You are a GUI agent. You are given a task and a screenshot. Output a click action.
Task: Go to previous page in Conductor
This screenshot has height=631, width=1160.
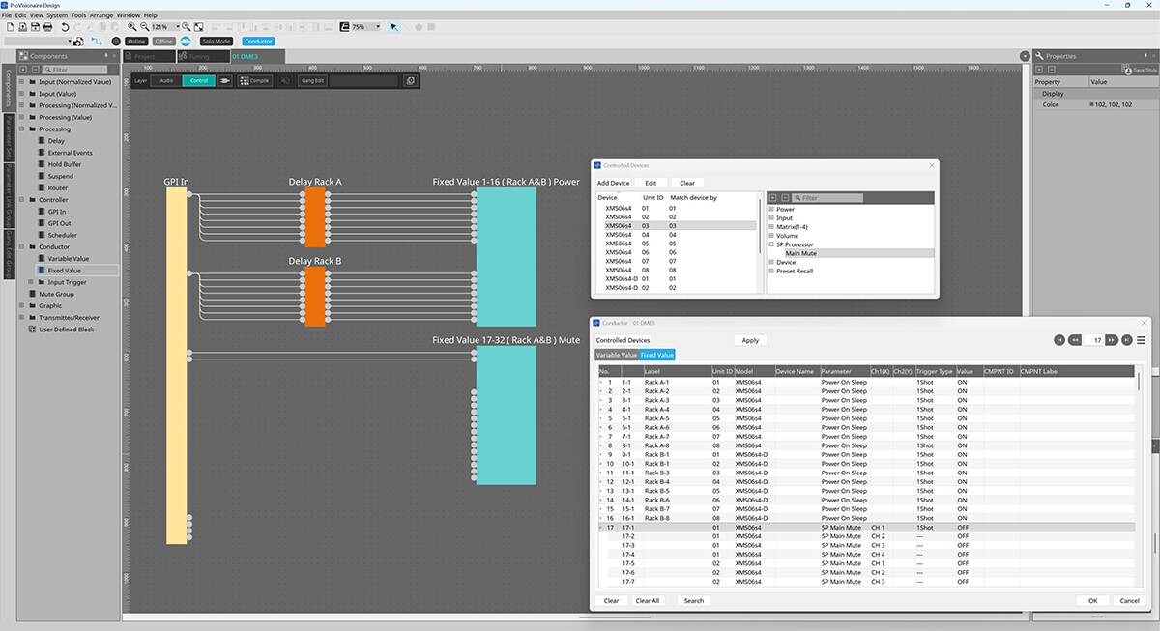point(1074,340)
